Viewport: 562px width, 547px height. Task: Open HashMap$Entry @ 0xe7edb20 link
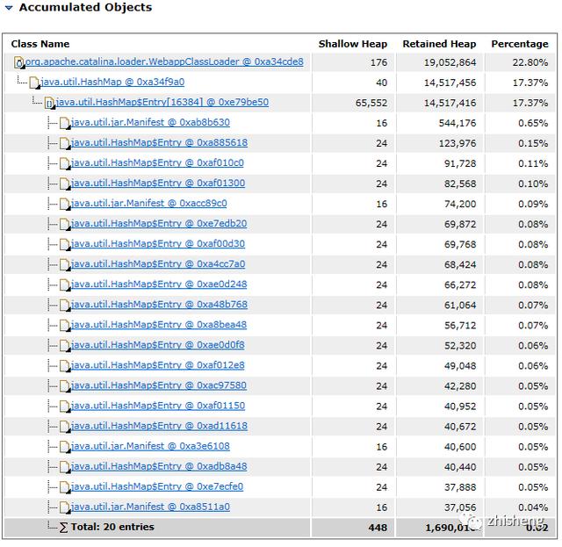pos(159,224)
